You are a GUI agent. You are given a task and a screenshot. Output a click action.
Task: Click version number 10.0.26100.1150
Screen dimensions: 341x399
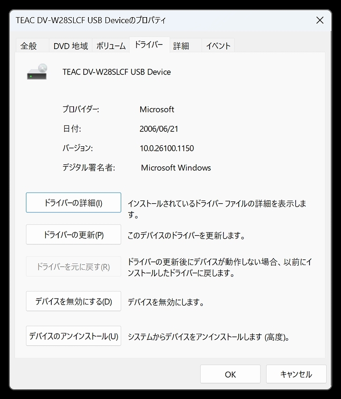(167, 148)
